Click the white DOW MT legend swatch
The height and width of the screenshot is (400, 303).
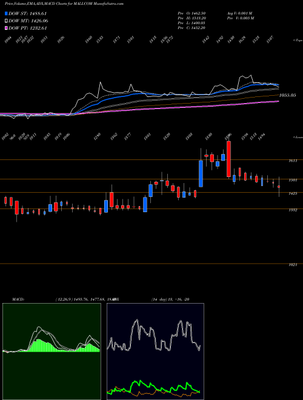click(x=6, y=21)
